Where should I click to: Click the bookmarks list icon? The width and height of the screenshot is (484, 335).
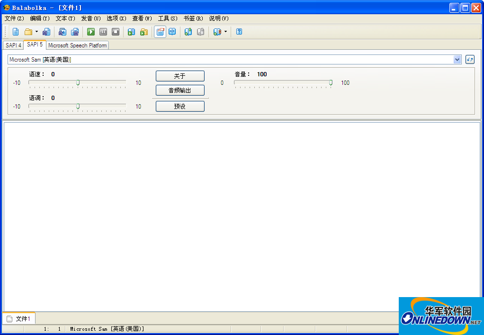pyautogui.click(x=217, y=32)
